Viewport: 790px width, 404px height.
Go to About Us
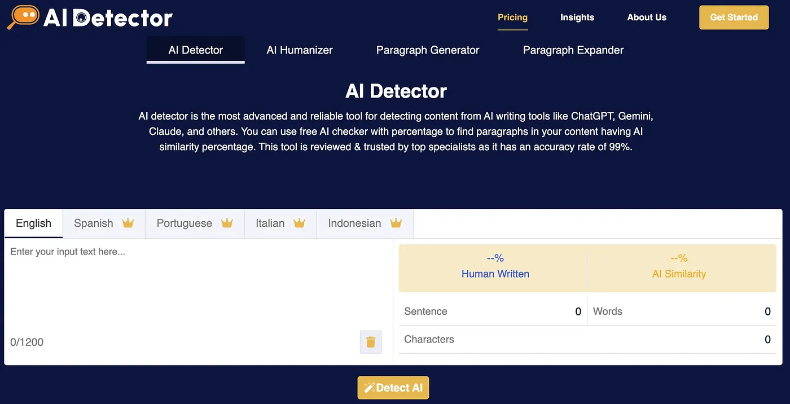point(647,17)
